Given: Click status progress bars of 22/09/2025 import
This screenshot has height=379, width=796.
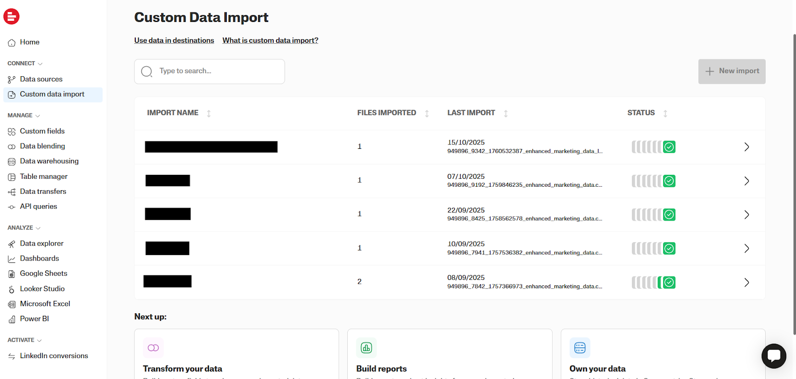Looking at the screenshot, I should (x=647, y=215).
